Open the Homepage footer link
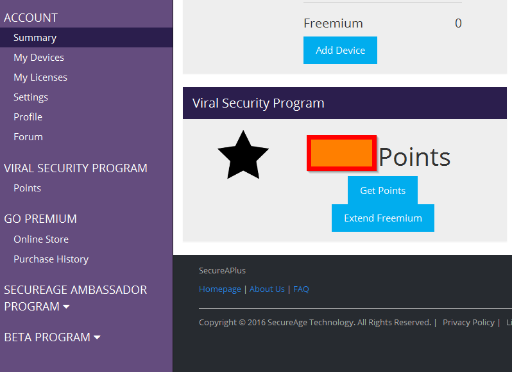 pyautogui.click(x=220, y=289)
